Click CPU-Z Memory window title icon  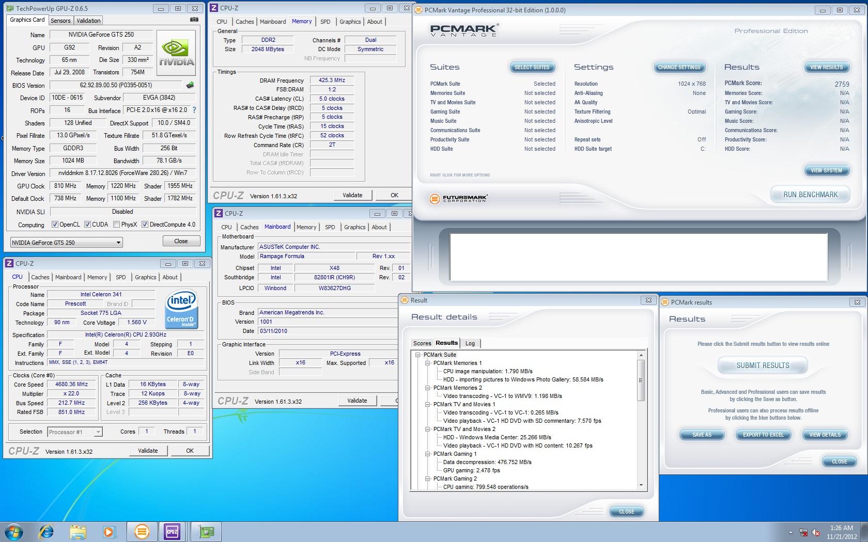point(214,8)
